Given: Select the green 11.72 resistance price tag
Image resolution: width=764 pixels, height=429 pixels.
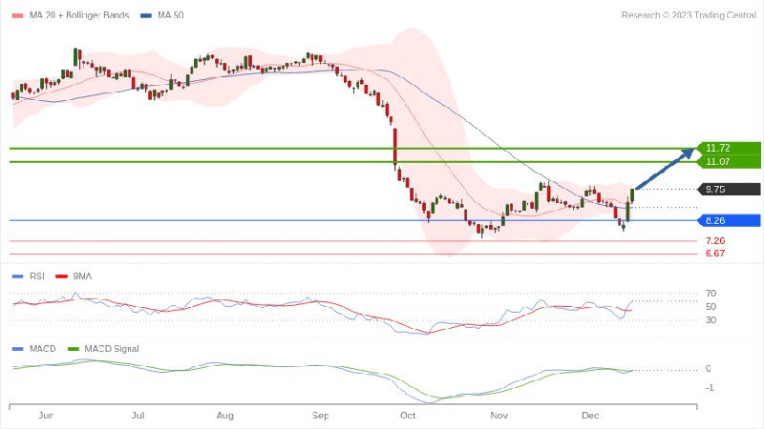Looking at the screenshot, I should [731, 148].
